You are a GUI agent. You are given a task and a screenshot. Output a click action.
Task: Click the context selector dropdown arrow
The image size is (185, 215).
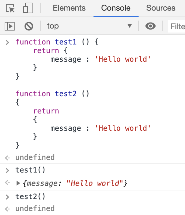click(x=130, y=26)
